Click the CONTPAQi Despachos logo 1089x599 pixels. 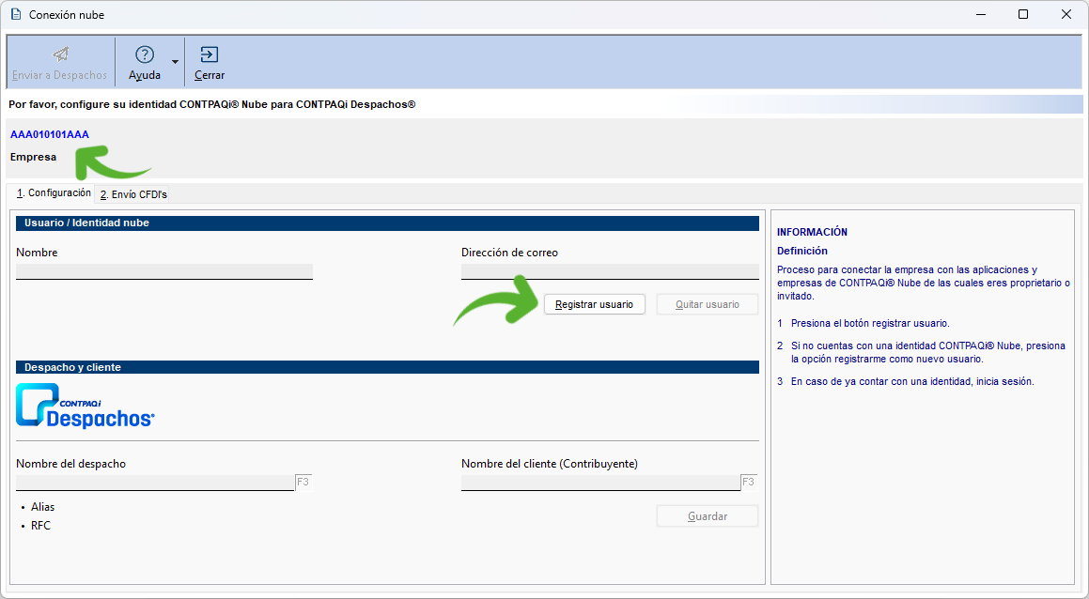[x=86, y=406]
